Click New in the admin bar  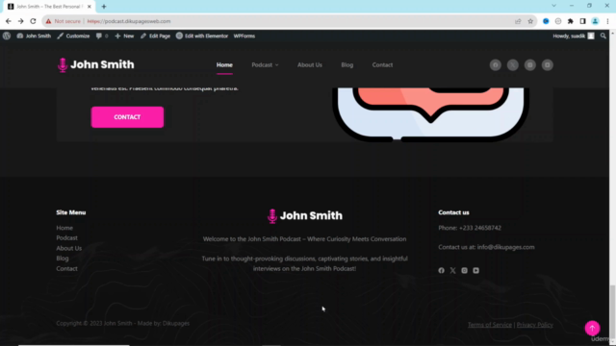[124, 36]
